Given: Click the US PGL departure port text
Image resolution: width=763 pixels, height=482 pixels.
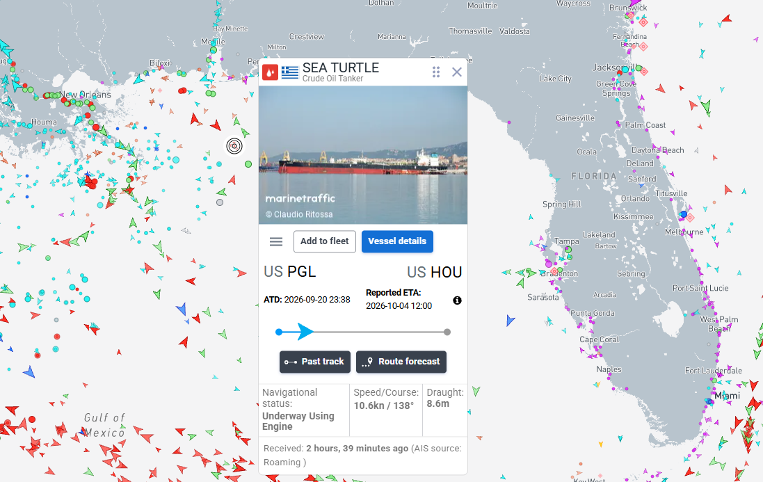Looking at the screenshot, I should coord(289,271).
